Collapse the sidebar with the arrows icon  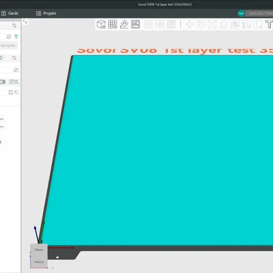click(x=25, y=22)
